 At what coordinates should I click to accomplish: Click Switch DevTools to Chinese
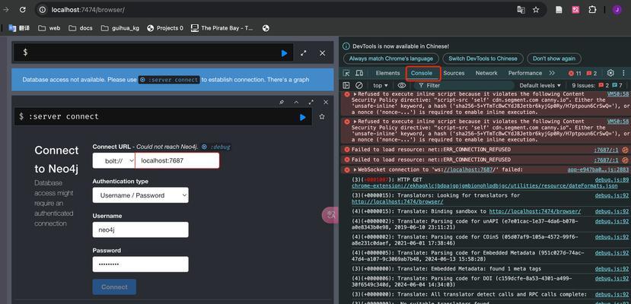pos(483,59)
